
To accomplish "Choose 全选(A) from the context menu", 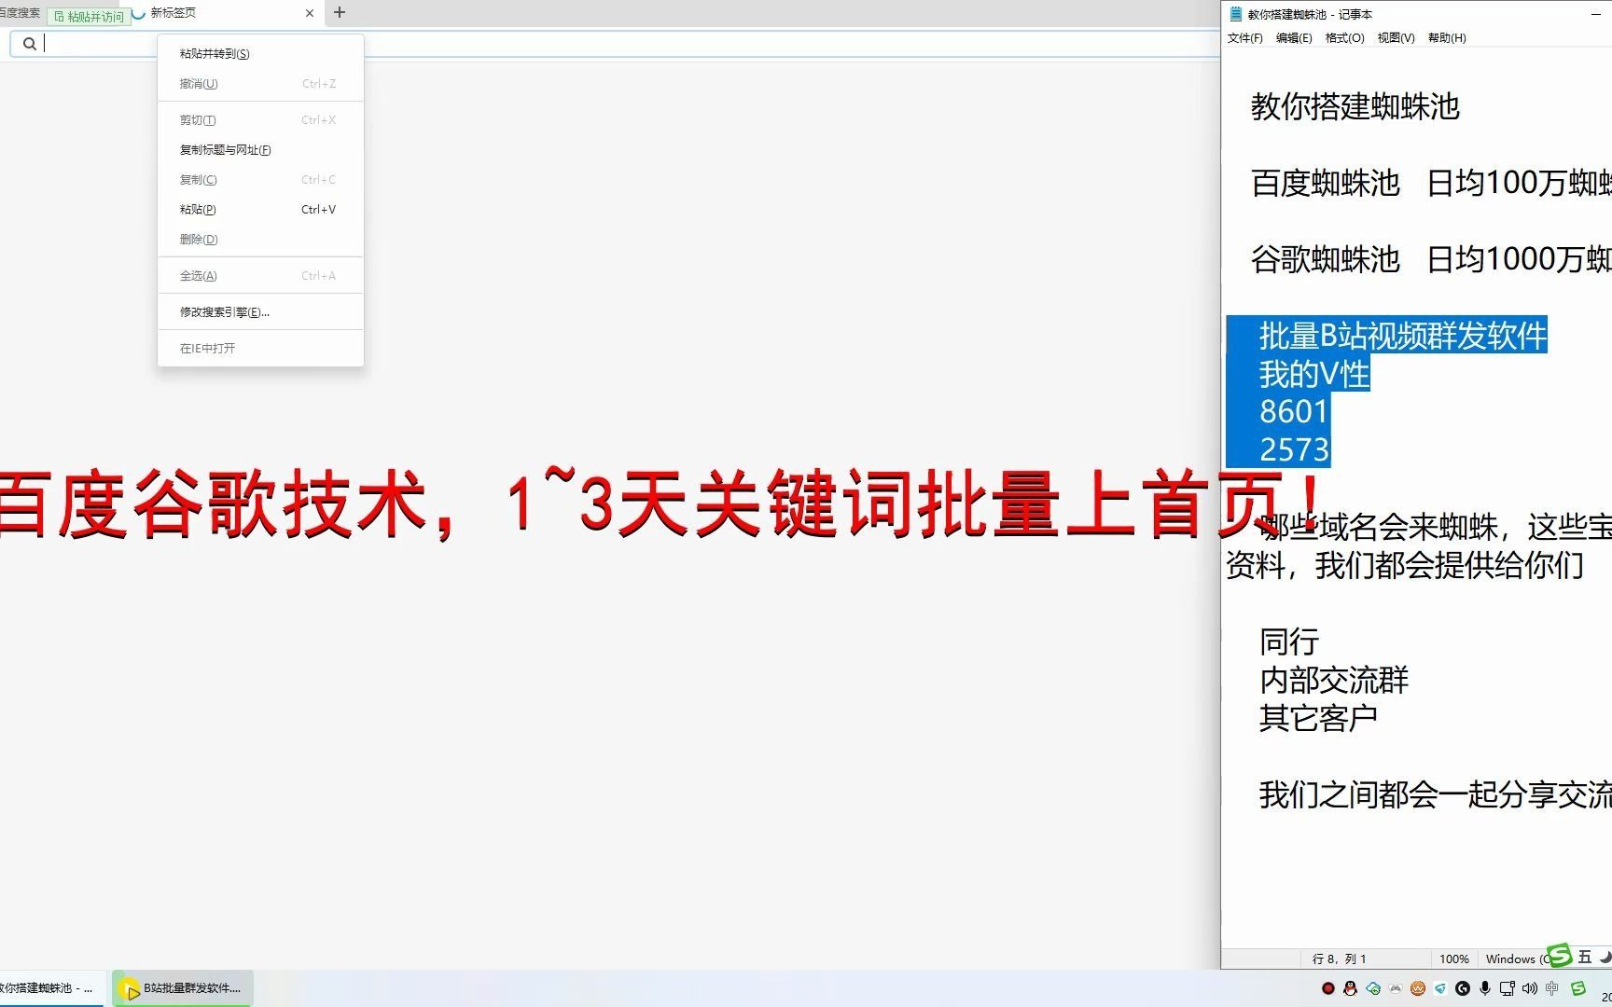I will pos(260,276).
